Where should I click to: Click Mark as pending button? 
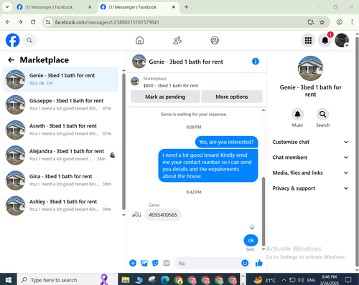tap(165, 97)
